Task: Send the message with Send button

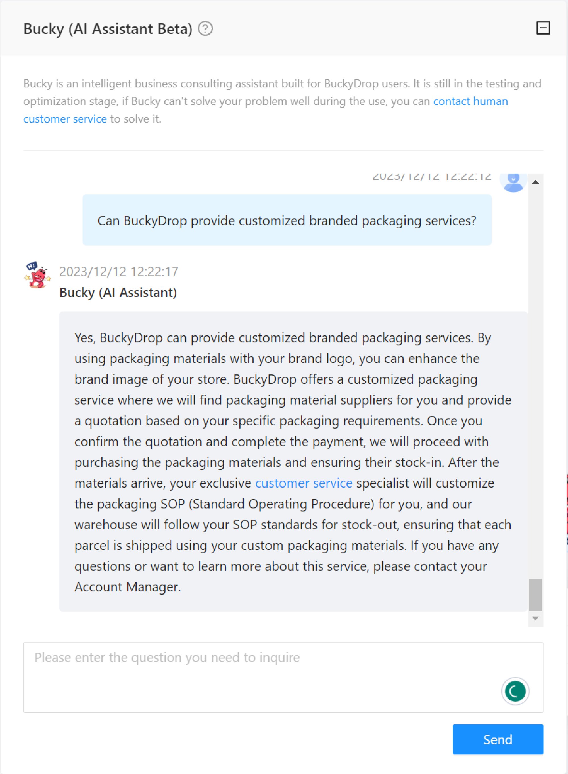Action: [498, 739]
